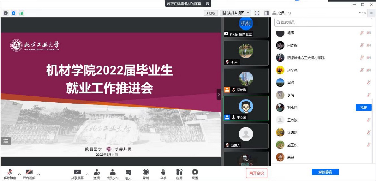Image resolution: width=376 pixels, height=181 pixels.
Task: Open the 演讲者视图 view dropdown
Action: 236,13
